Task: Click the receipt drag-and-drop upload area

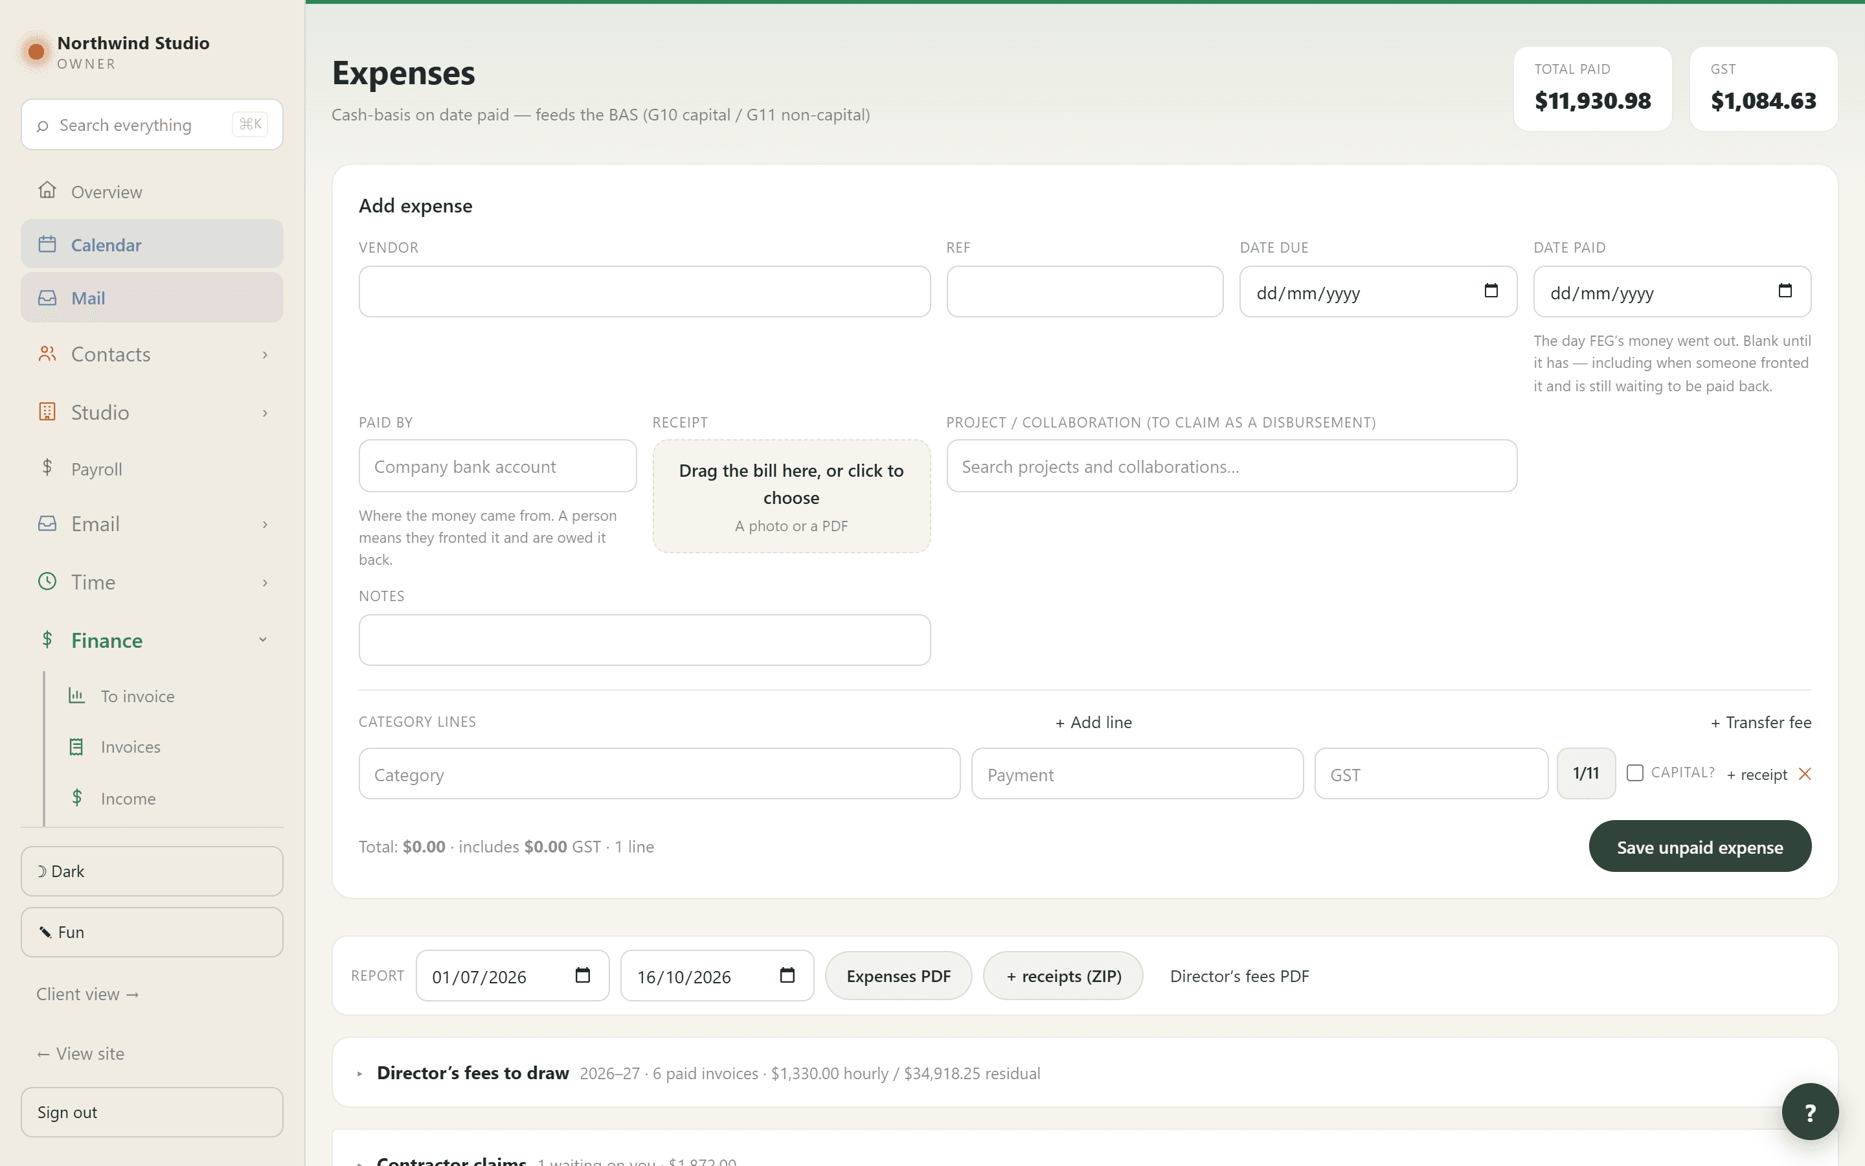Action: pyautogui.click(x=791, y=496)
